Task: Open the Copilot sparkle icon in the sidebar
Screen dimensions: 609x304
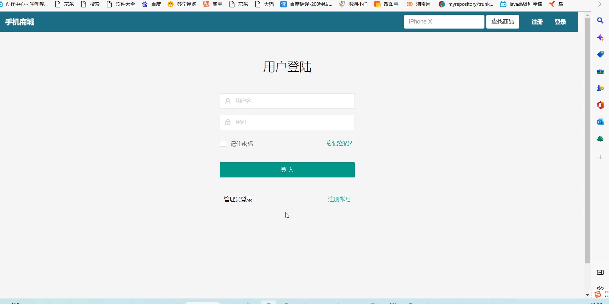Action: (x=600, y=38)
